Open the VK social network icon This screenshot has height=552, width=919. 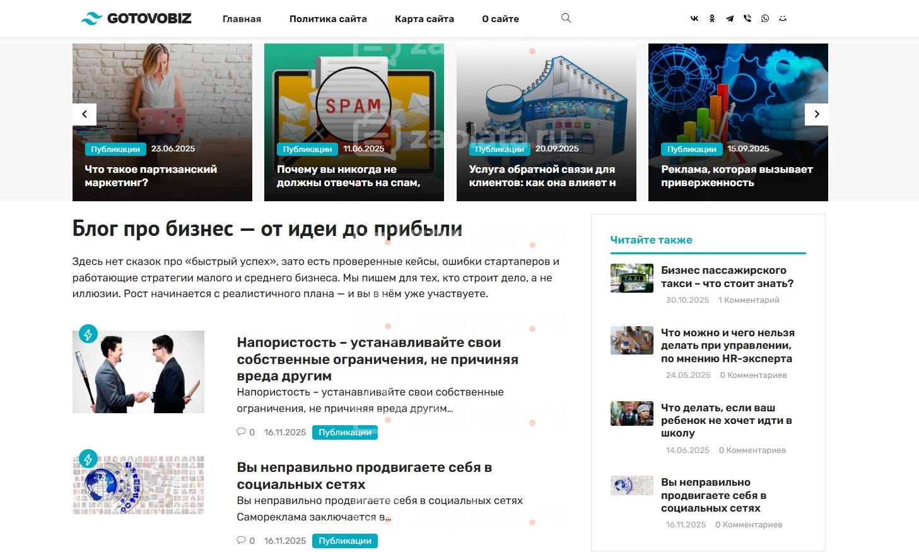pos(694,18)
